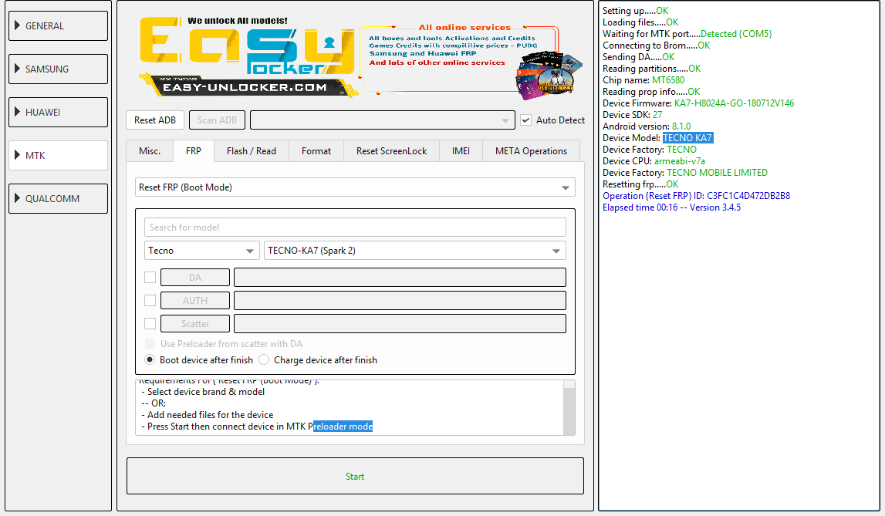Image resolution: width=885 pixels, height=516 pixels.
Task: Click the AUTH file path field
Action: click(400, 301)
